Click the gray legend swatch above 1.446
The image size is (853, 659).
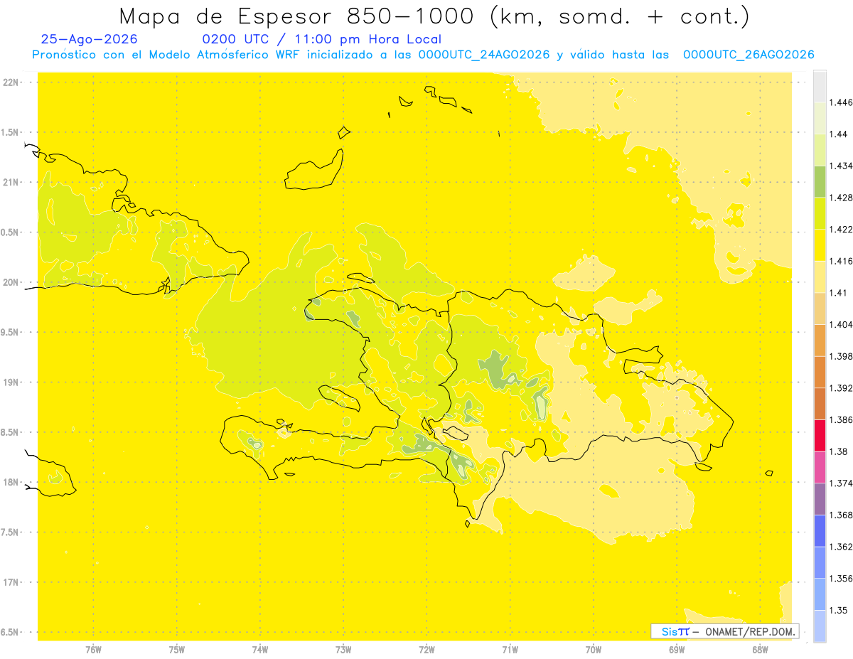820,86
